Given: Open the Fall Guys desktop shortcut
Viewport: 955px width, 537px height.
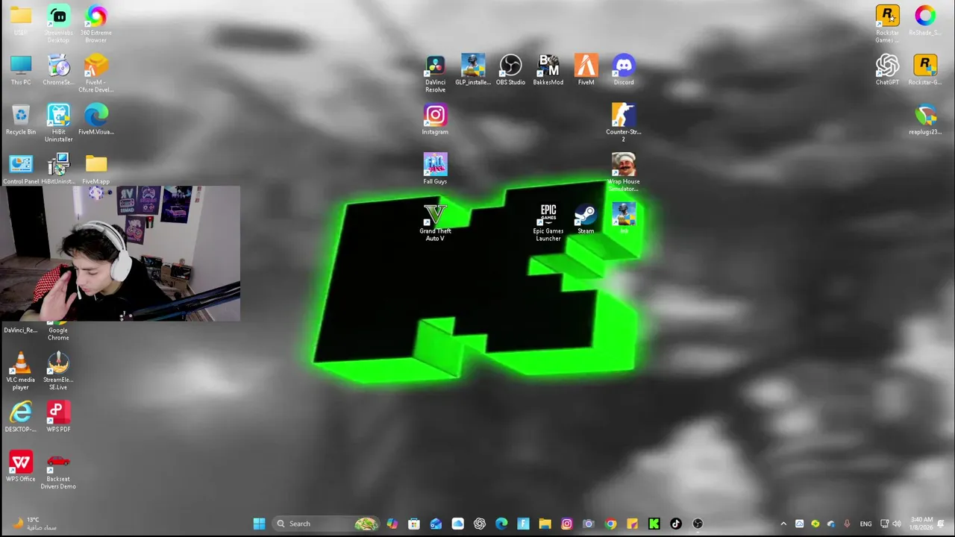Looking at the screenshot, I should point(435,169).
